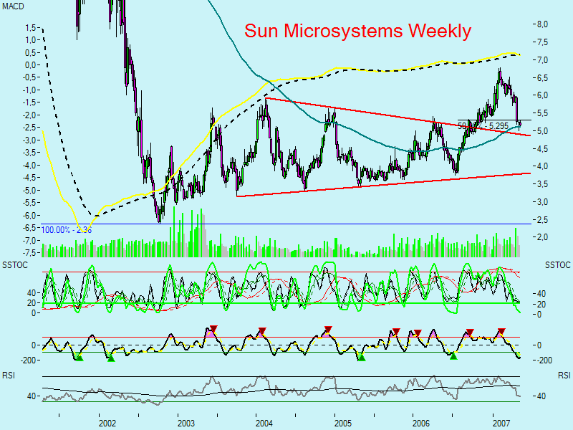Viewport: 573px width, 430px height.
Task: Click the upper red descending trendline
Action: pos(398,117)
